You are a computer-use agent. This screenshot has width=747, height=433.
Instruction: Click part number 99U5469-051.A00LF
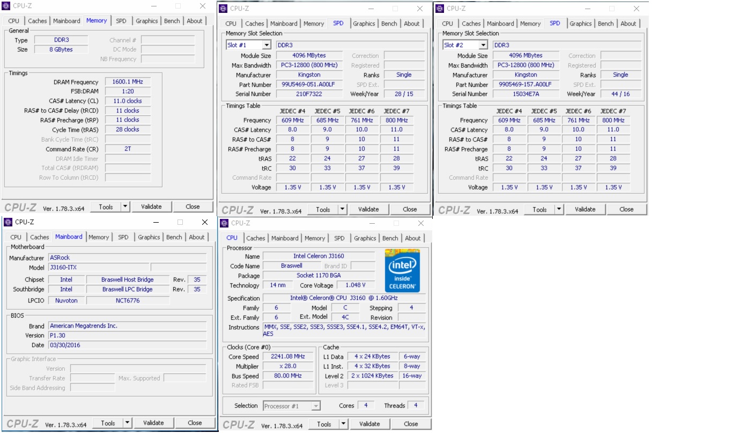point(309,85)
